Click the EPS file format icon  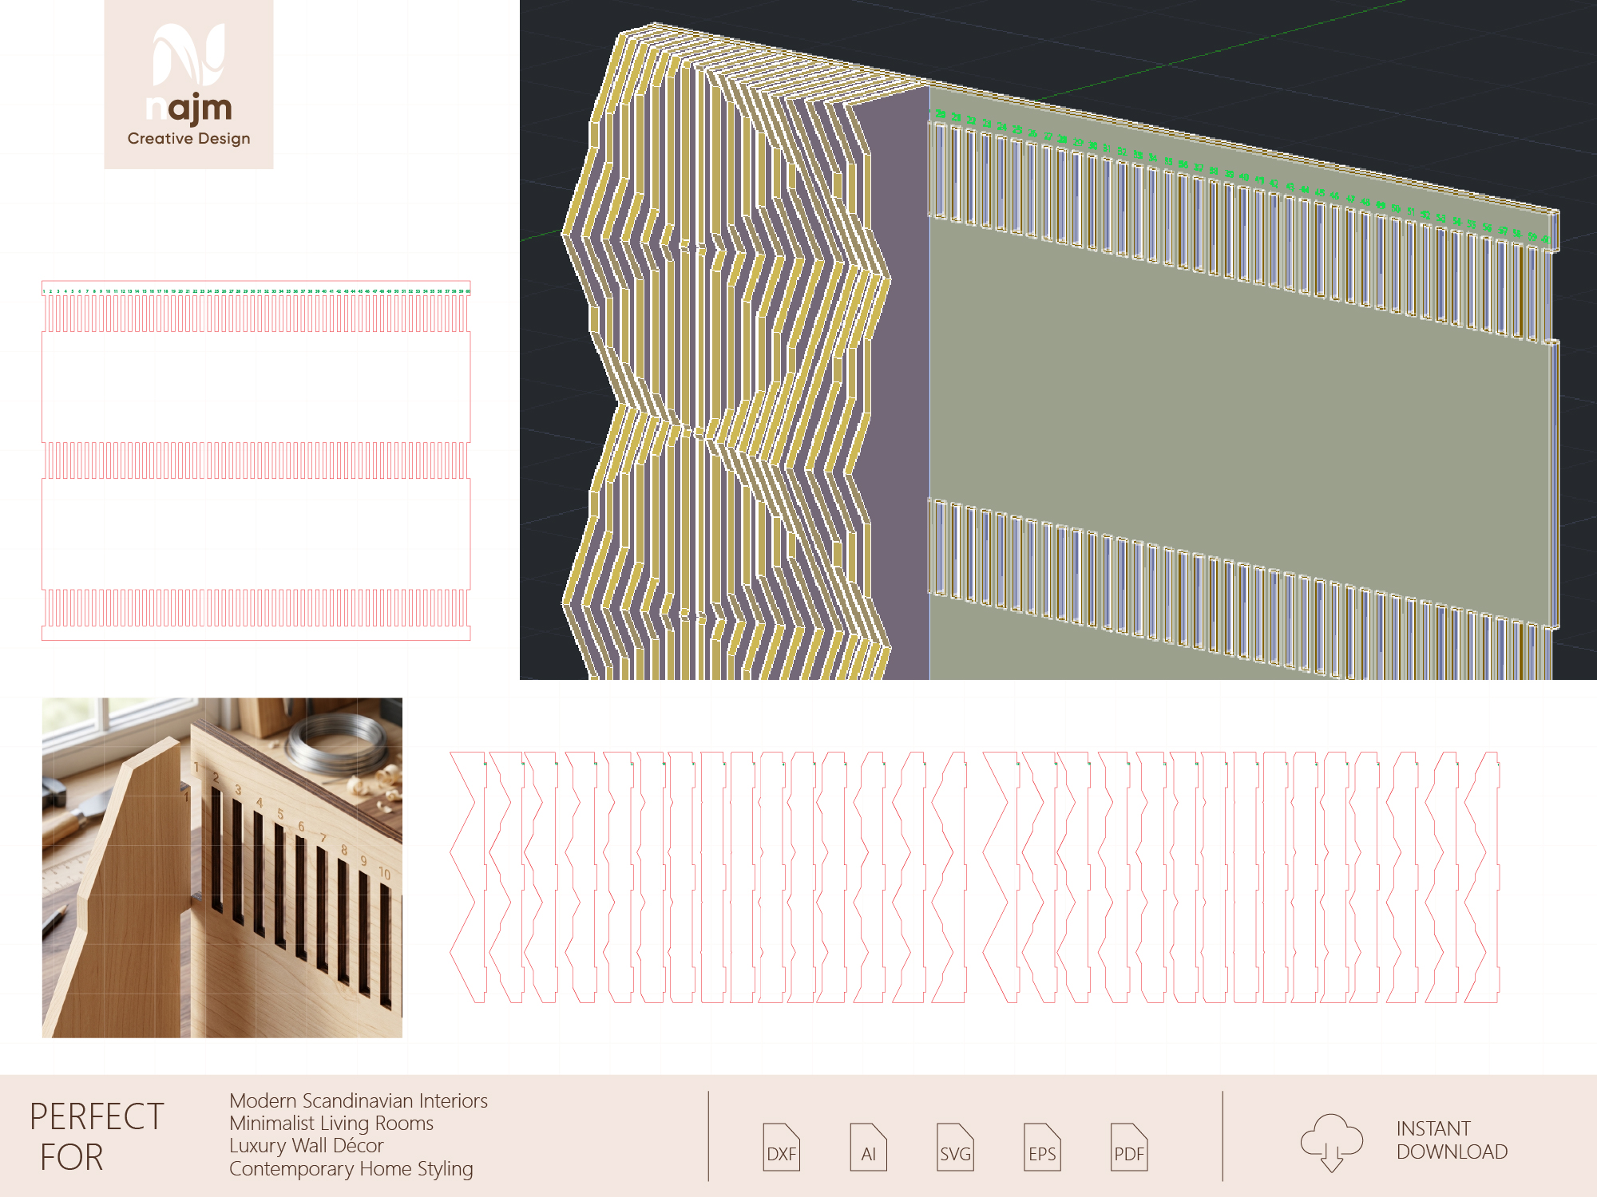tap(1042, 1147)
